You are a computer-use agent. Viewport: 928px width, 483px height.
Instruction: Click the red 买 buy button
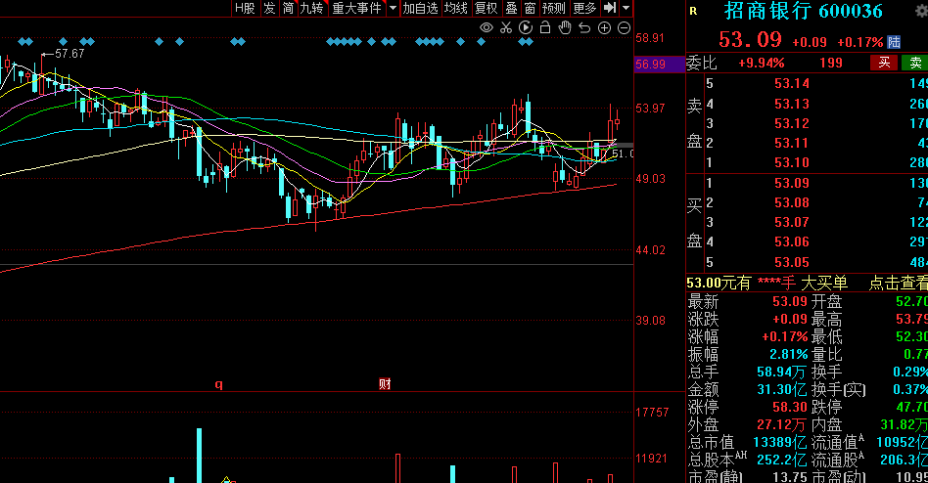pyautogui.click(x=884, y=63)
